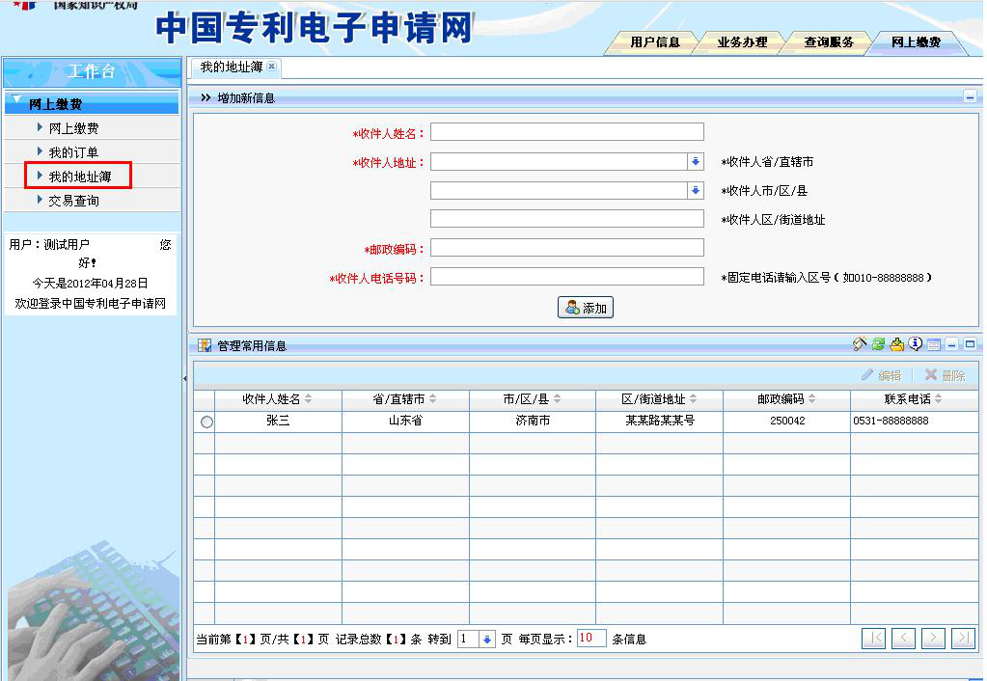The image size is (987, 681).
Task: Select the radio button for 张三 row
Action: 206,422
